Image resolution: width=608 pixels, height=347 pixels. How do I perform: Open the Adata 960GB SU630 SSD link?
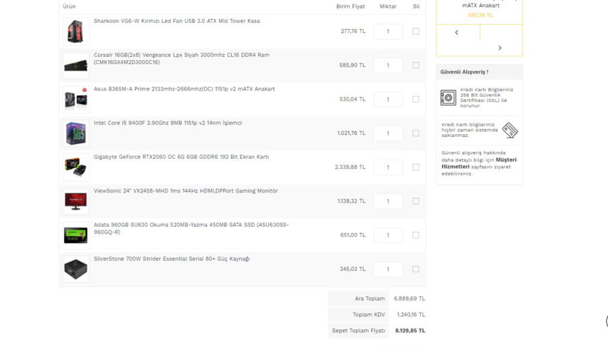pyautogui.click(x=191, y=225)
